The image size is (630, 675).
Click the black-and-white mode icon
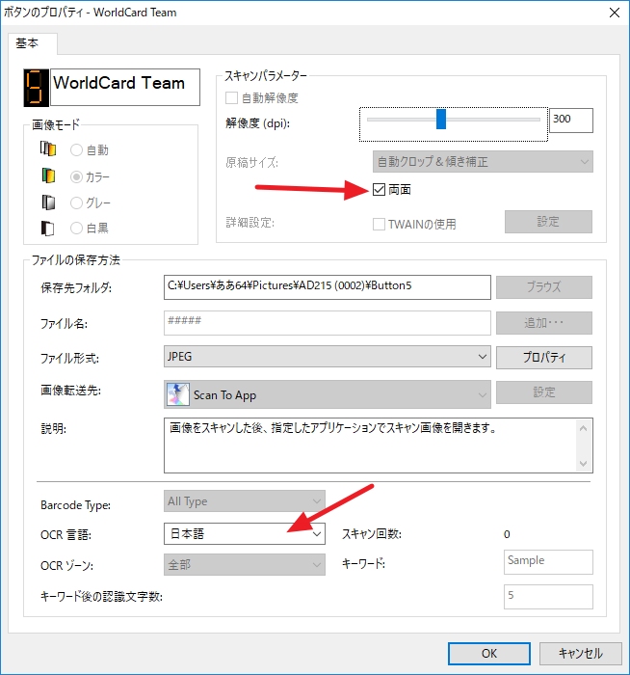[x=48, y=229]
